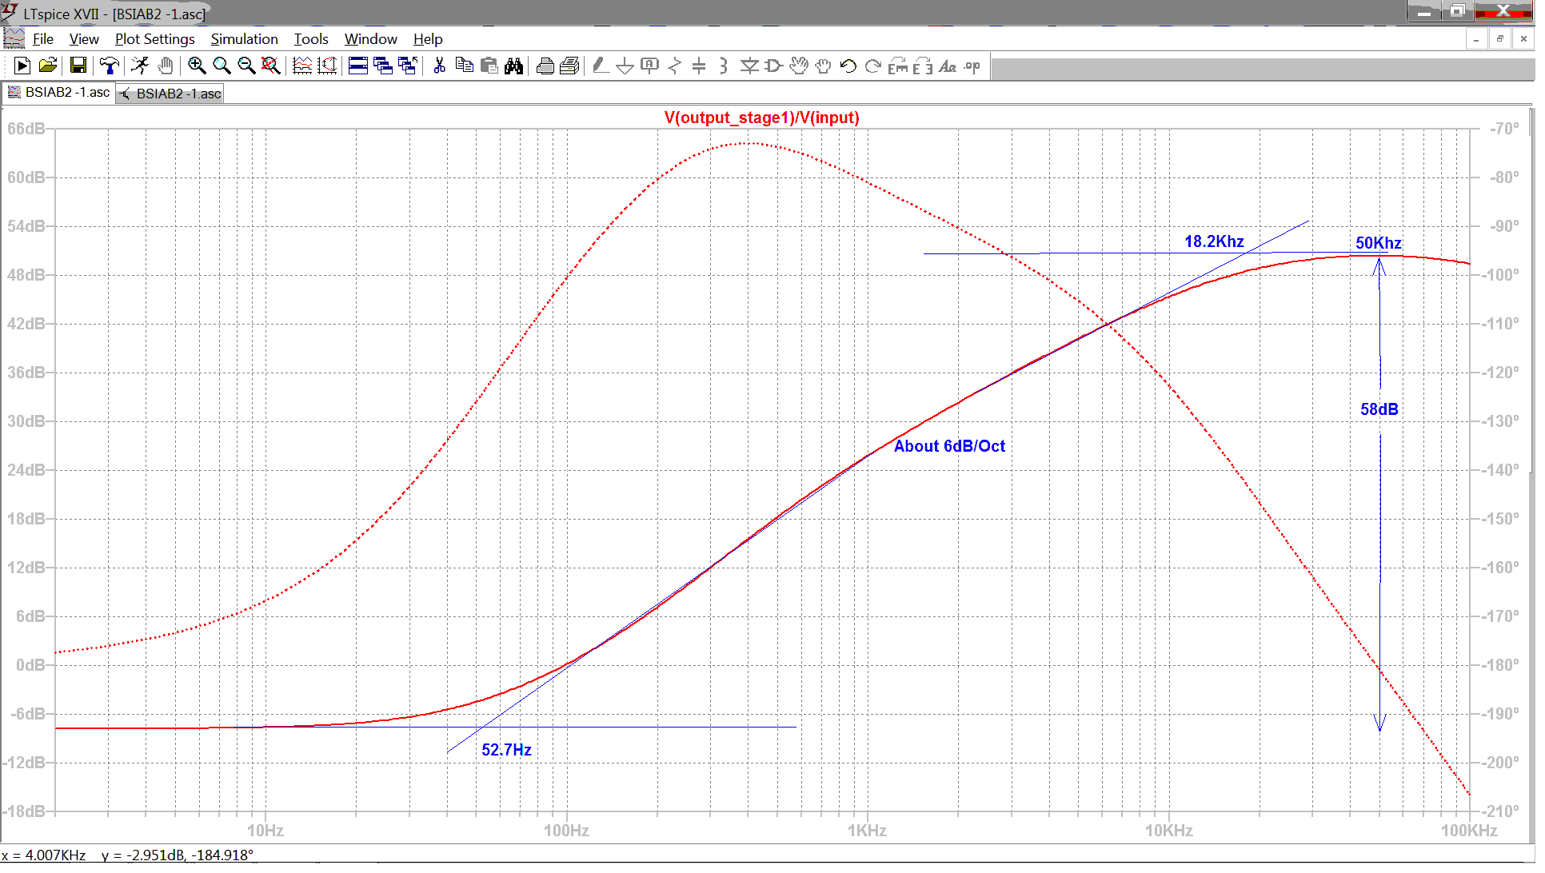
Task: Click the close all windows icon
Action: (x=408, y=66)
